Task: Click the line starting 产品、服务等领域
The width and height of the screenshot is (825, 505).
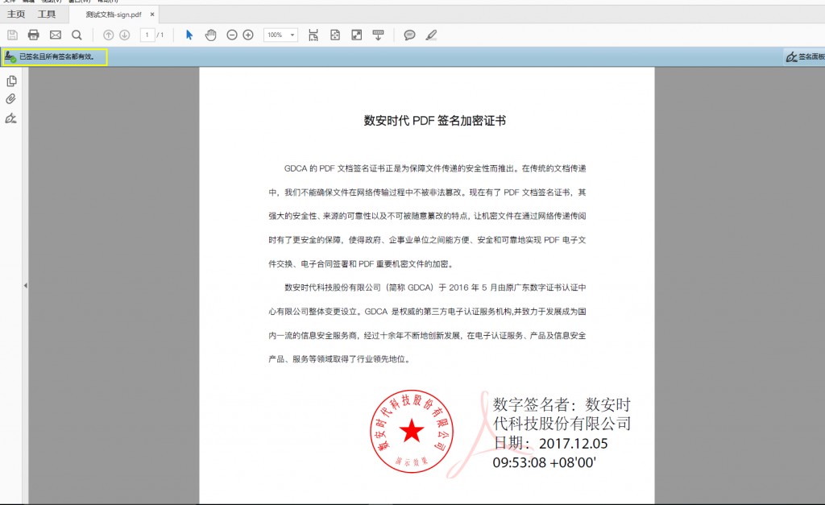Action: (x=339, y=359)
